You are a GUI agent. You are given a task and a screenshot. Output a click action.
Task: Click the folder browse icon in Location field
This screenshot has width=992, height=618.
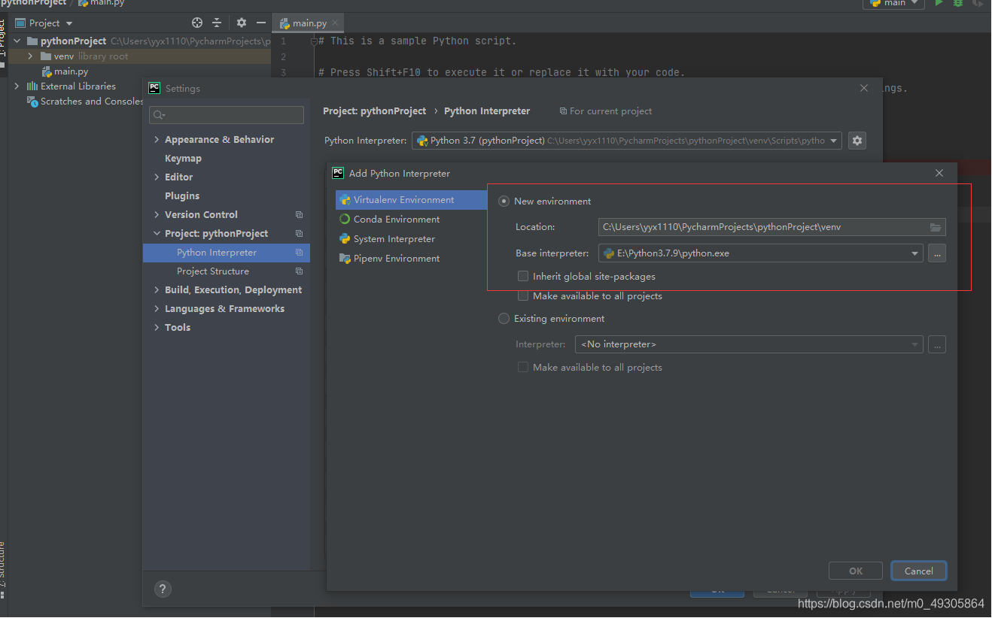pyautogui.click(x=936, y=227)
